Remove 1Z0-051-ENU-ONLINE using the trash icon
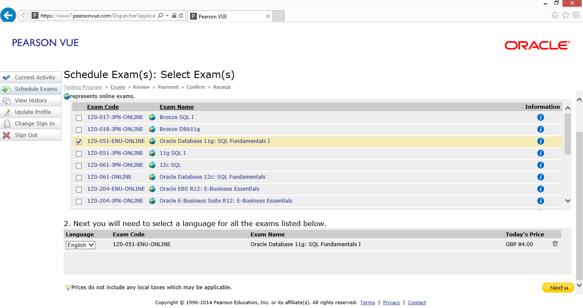The width and height of the screenshot is (583, 308). pyautogui.click(x=555, y=244)
